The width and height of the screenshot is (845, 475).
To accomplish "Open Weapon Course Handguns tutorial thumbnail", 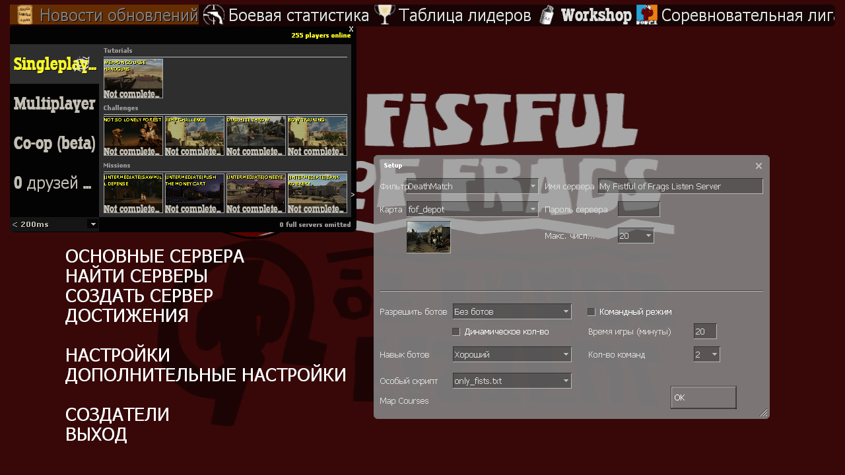I will pos(133,79).
